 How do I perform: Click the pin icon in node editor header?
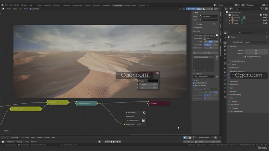click(180, 9)
